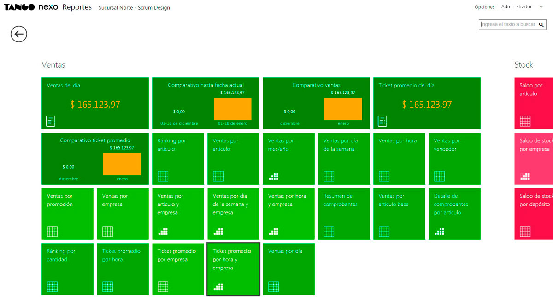This screenshot has height=297, width=553.
Task: Expand the Administrador user dropdown
Action: pyautogui.click(x=519, y=7)
